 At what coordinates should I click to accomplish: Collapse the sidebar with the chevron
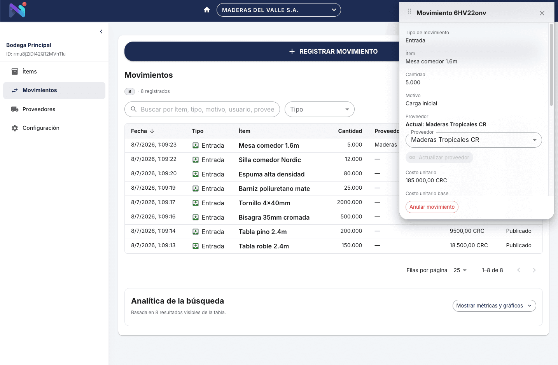pos(101,31)
